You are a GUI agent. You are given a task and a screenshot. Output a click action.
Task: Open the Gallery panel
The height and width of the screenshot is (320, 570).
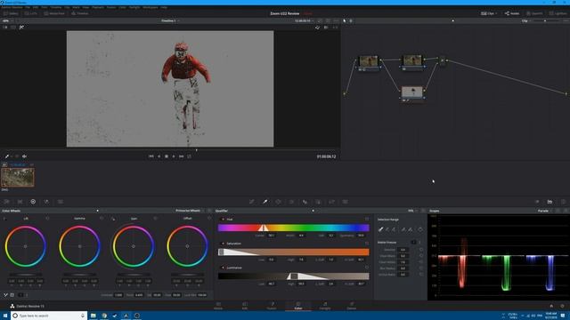click(x=11, y=13)
